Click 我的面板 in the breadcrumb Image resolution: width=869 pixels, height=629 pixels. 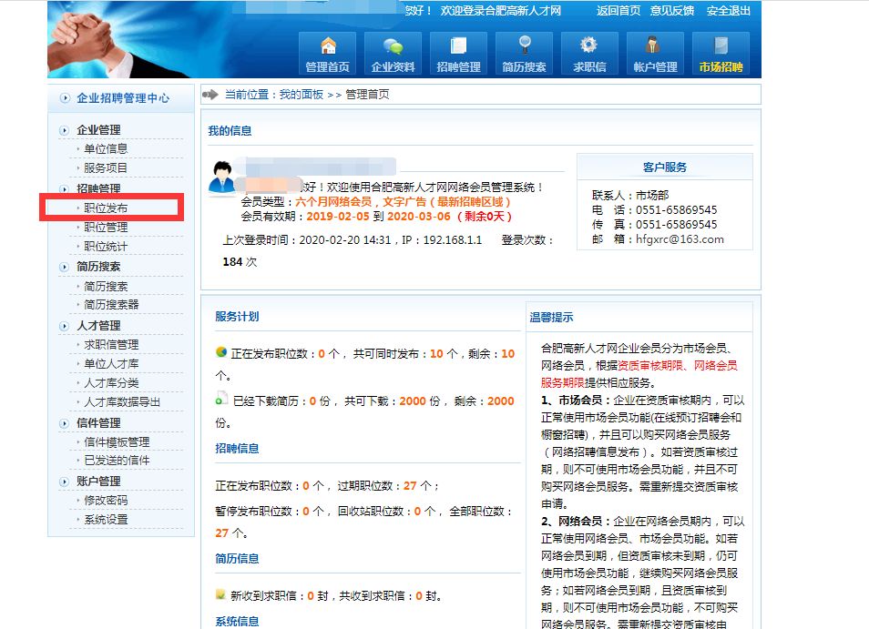(x=301, y=95)
